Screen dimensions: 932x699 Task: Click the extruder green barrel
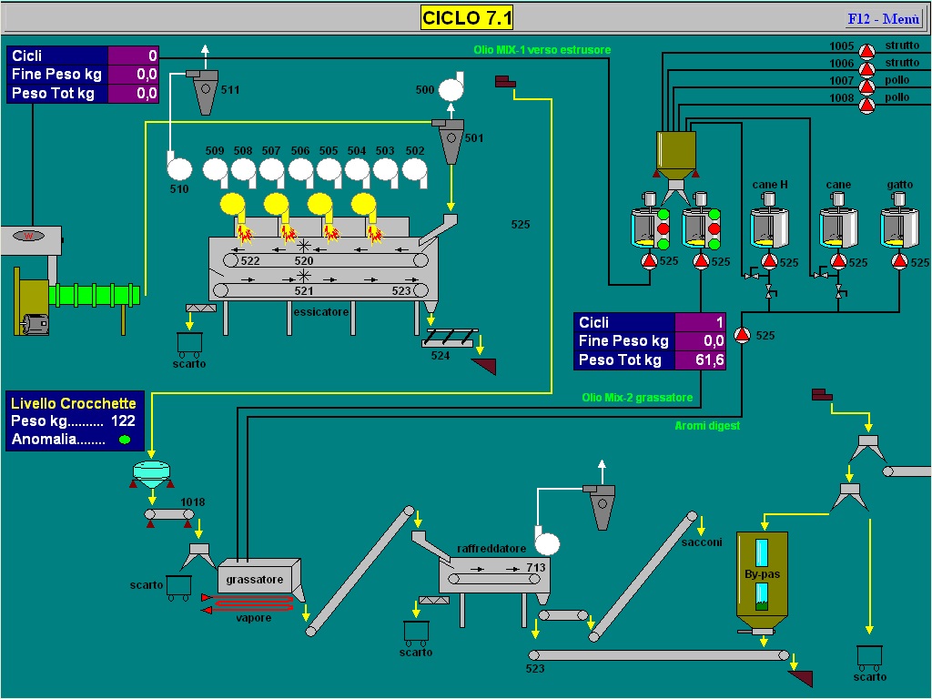click(x=95, y=296)
